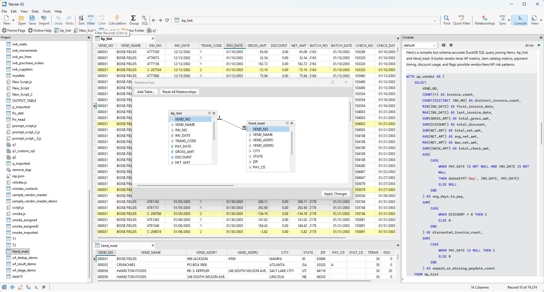
Task: Click the forward navigation arrow
Action: tap(160, 21)
